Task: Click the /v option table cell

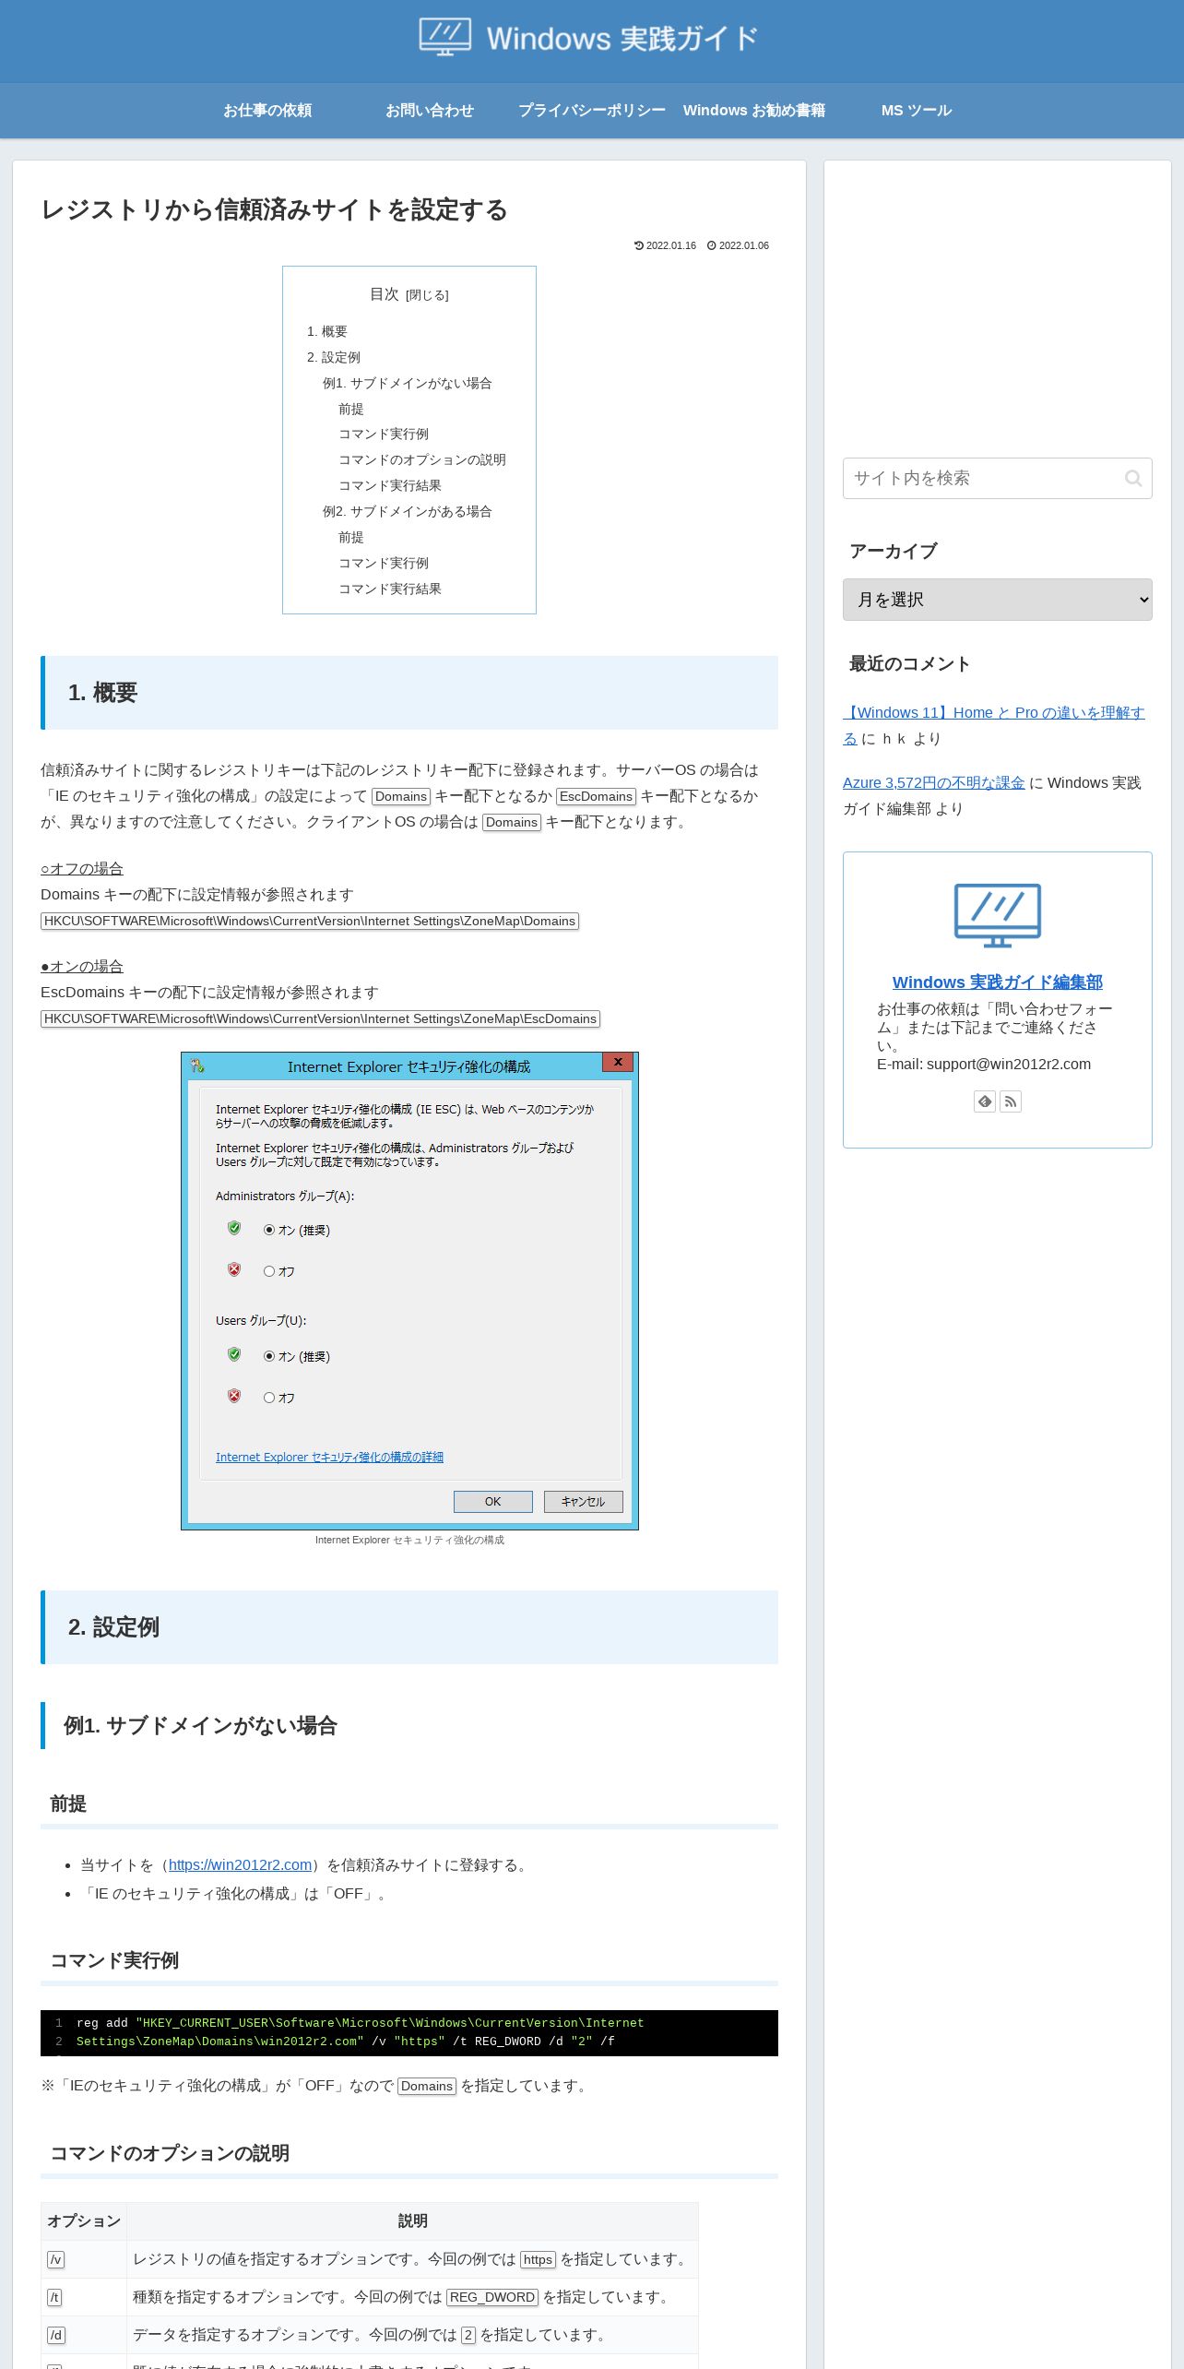Action: 83,2259
